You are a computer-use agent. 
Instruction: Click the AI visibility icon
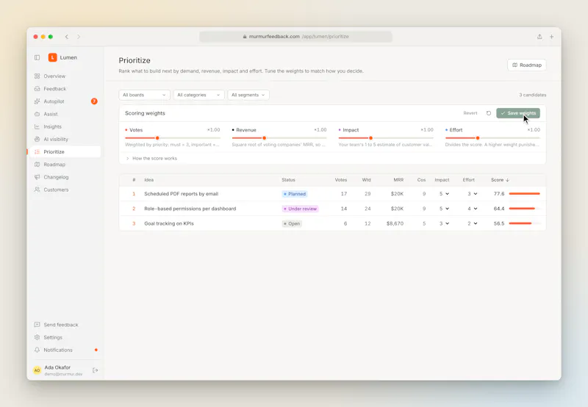(x=37, y=139)
